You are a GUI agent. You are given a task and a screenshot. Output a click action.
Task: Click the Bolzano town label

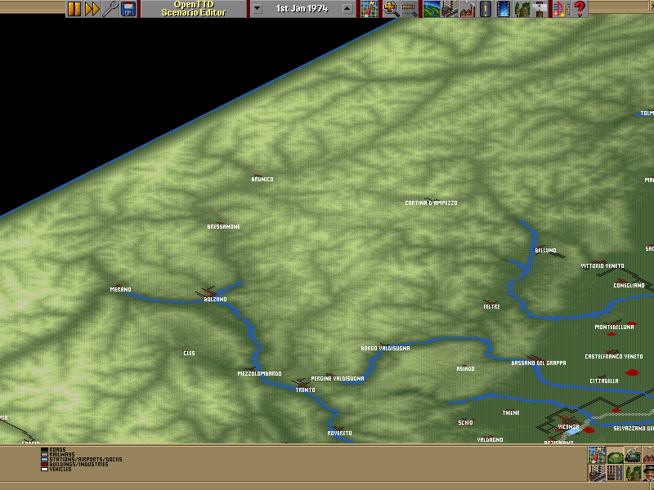tap(215, 299)
